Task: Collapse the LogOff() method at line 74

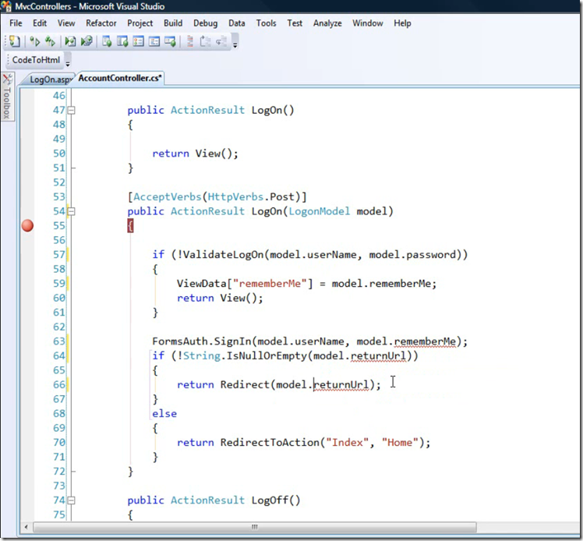Action: 71,500
